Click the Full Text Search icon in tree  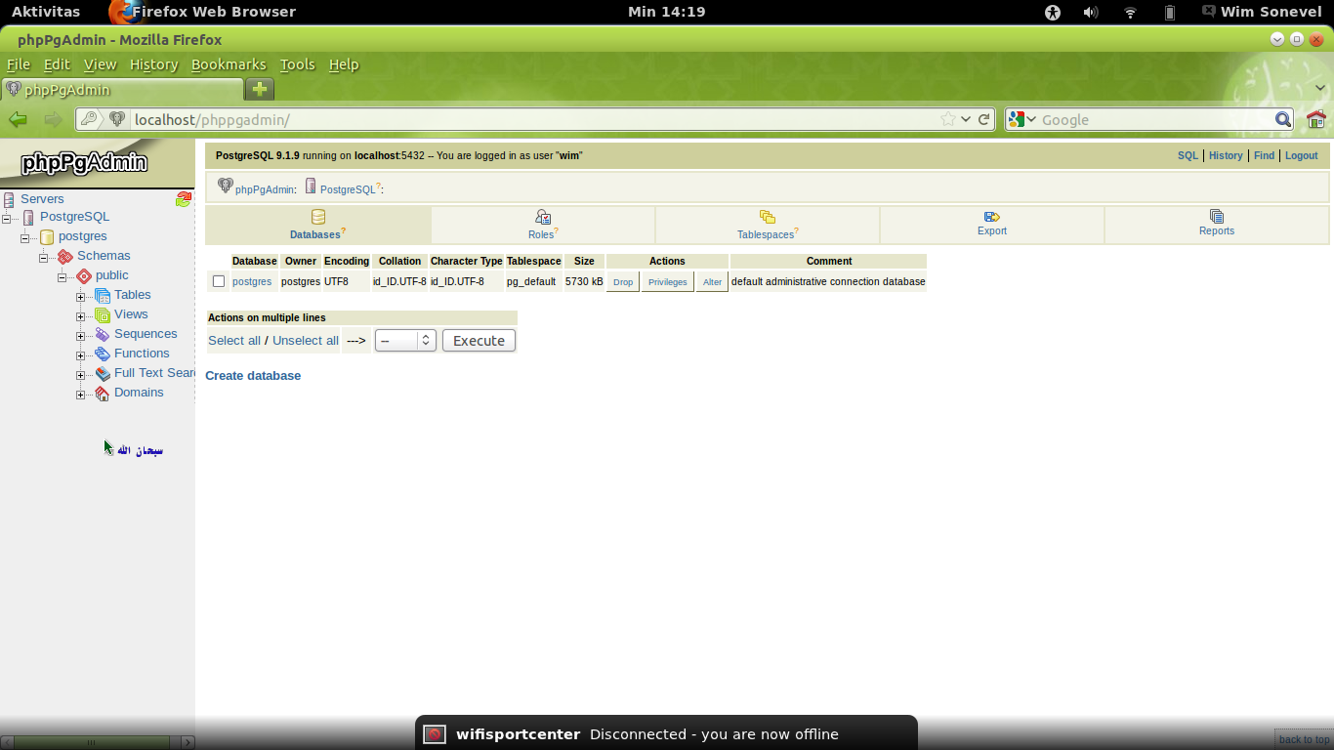[103, 373]
